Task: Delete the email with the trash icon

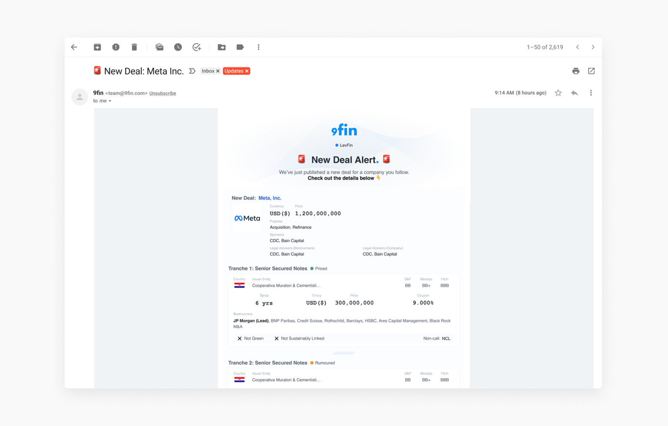Action: [134, 47]
